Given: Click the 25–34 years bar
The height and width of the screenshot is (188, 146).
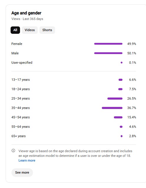Looking at the screenshot, I should 115,99.
